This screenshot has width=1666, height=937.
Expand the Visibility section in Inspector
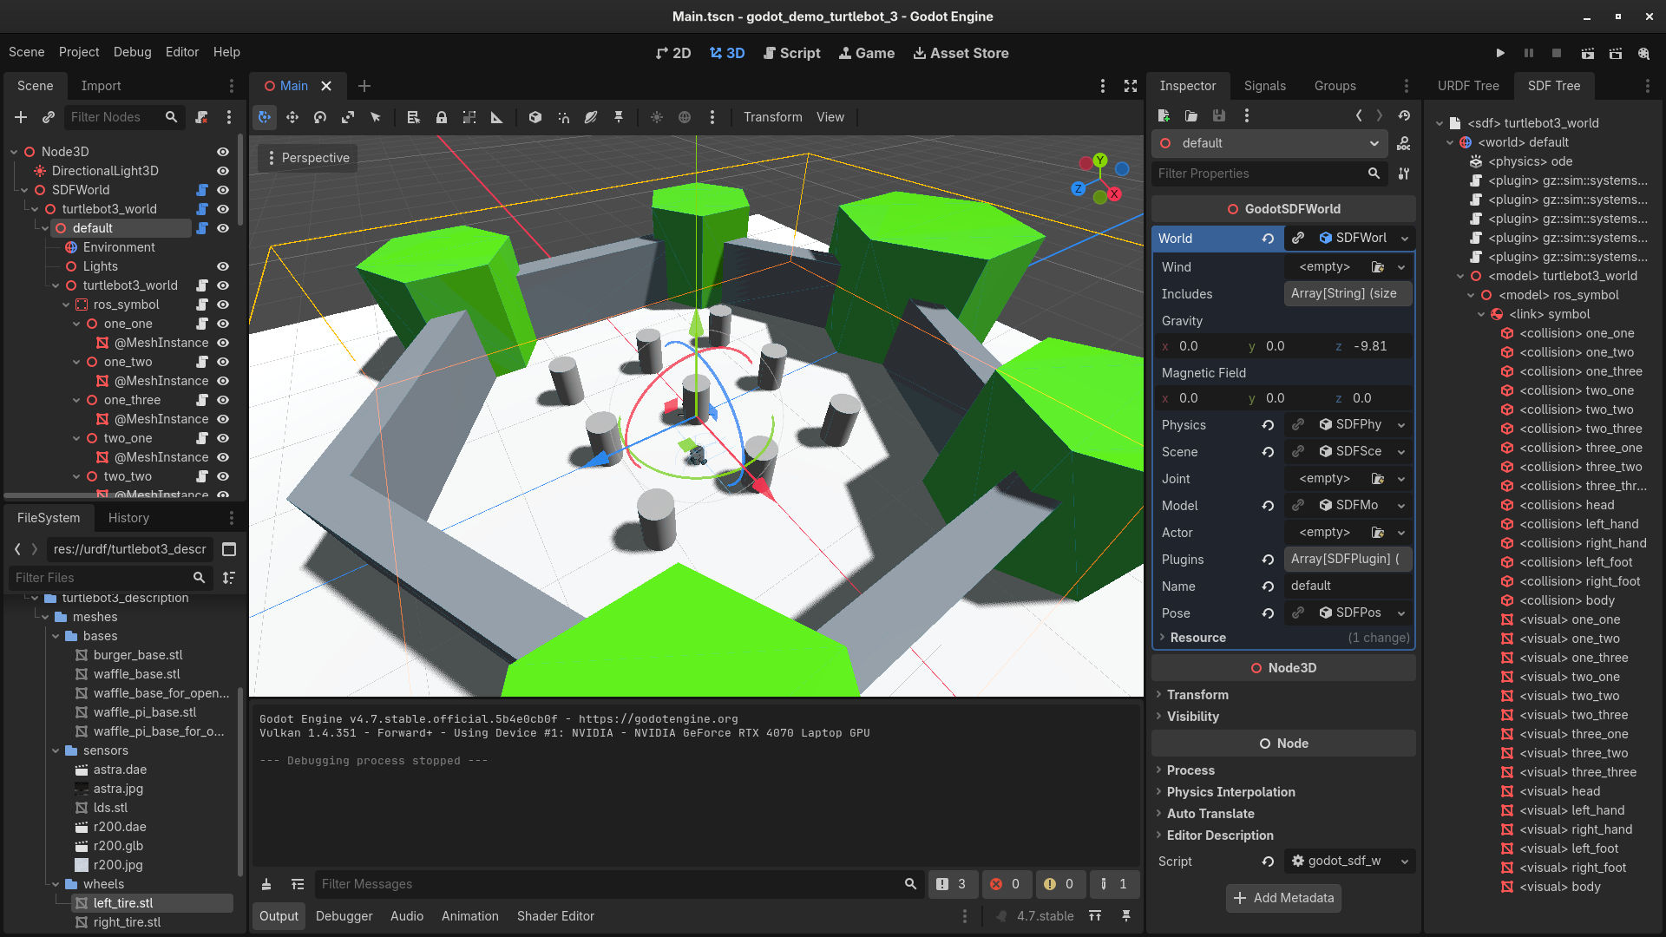click(1192, 717)
